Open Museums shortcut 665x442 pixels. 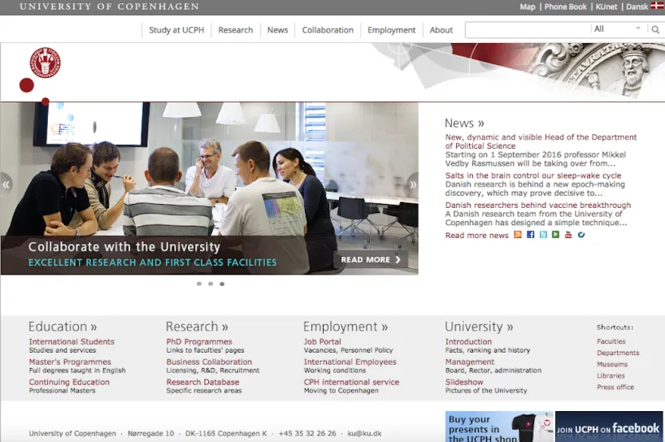[612, 364]
